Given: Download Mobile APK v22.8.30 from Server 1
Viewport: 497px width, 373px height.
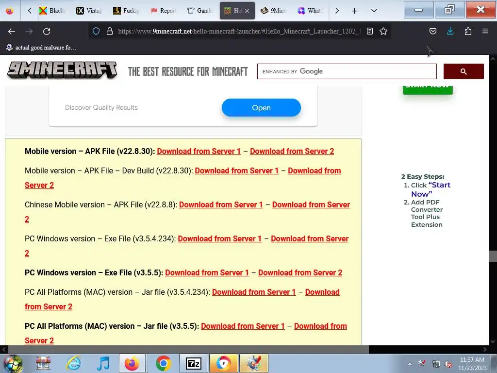Looking at the screenshot, I should [199, 152].
